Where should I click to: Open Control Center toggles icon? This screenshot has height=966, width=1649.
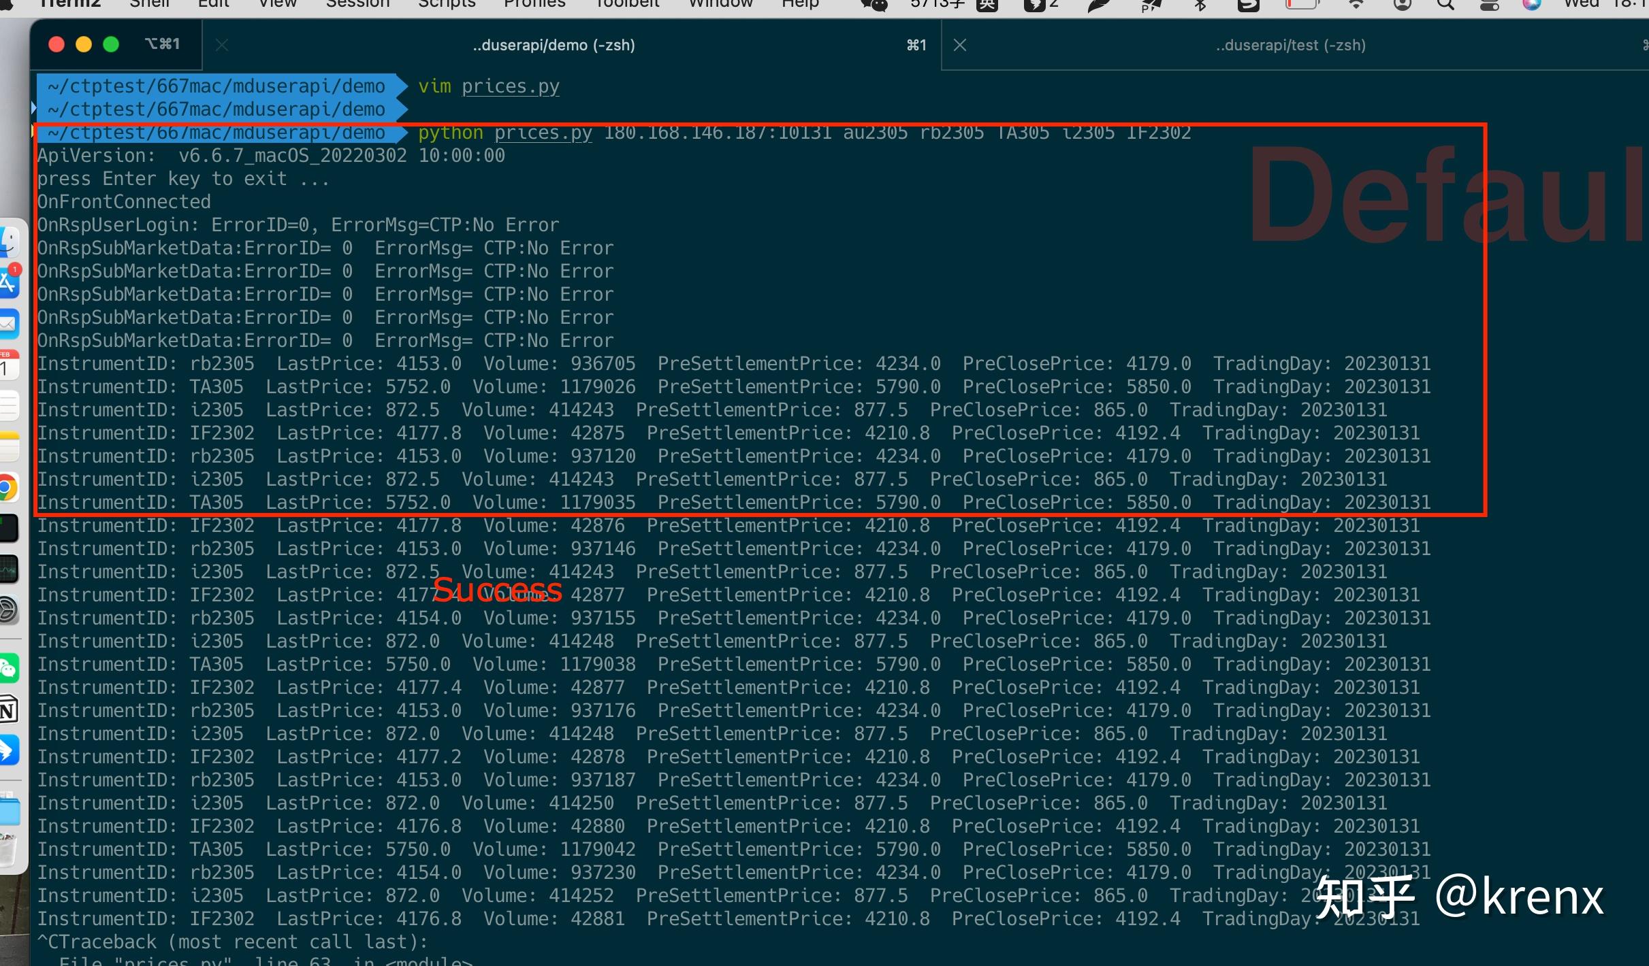pos(1489,5)
